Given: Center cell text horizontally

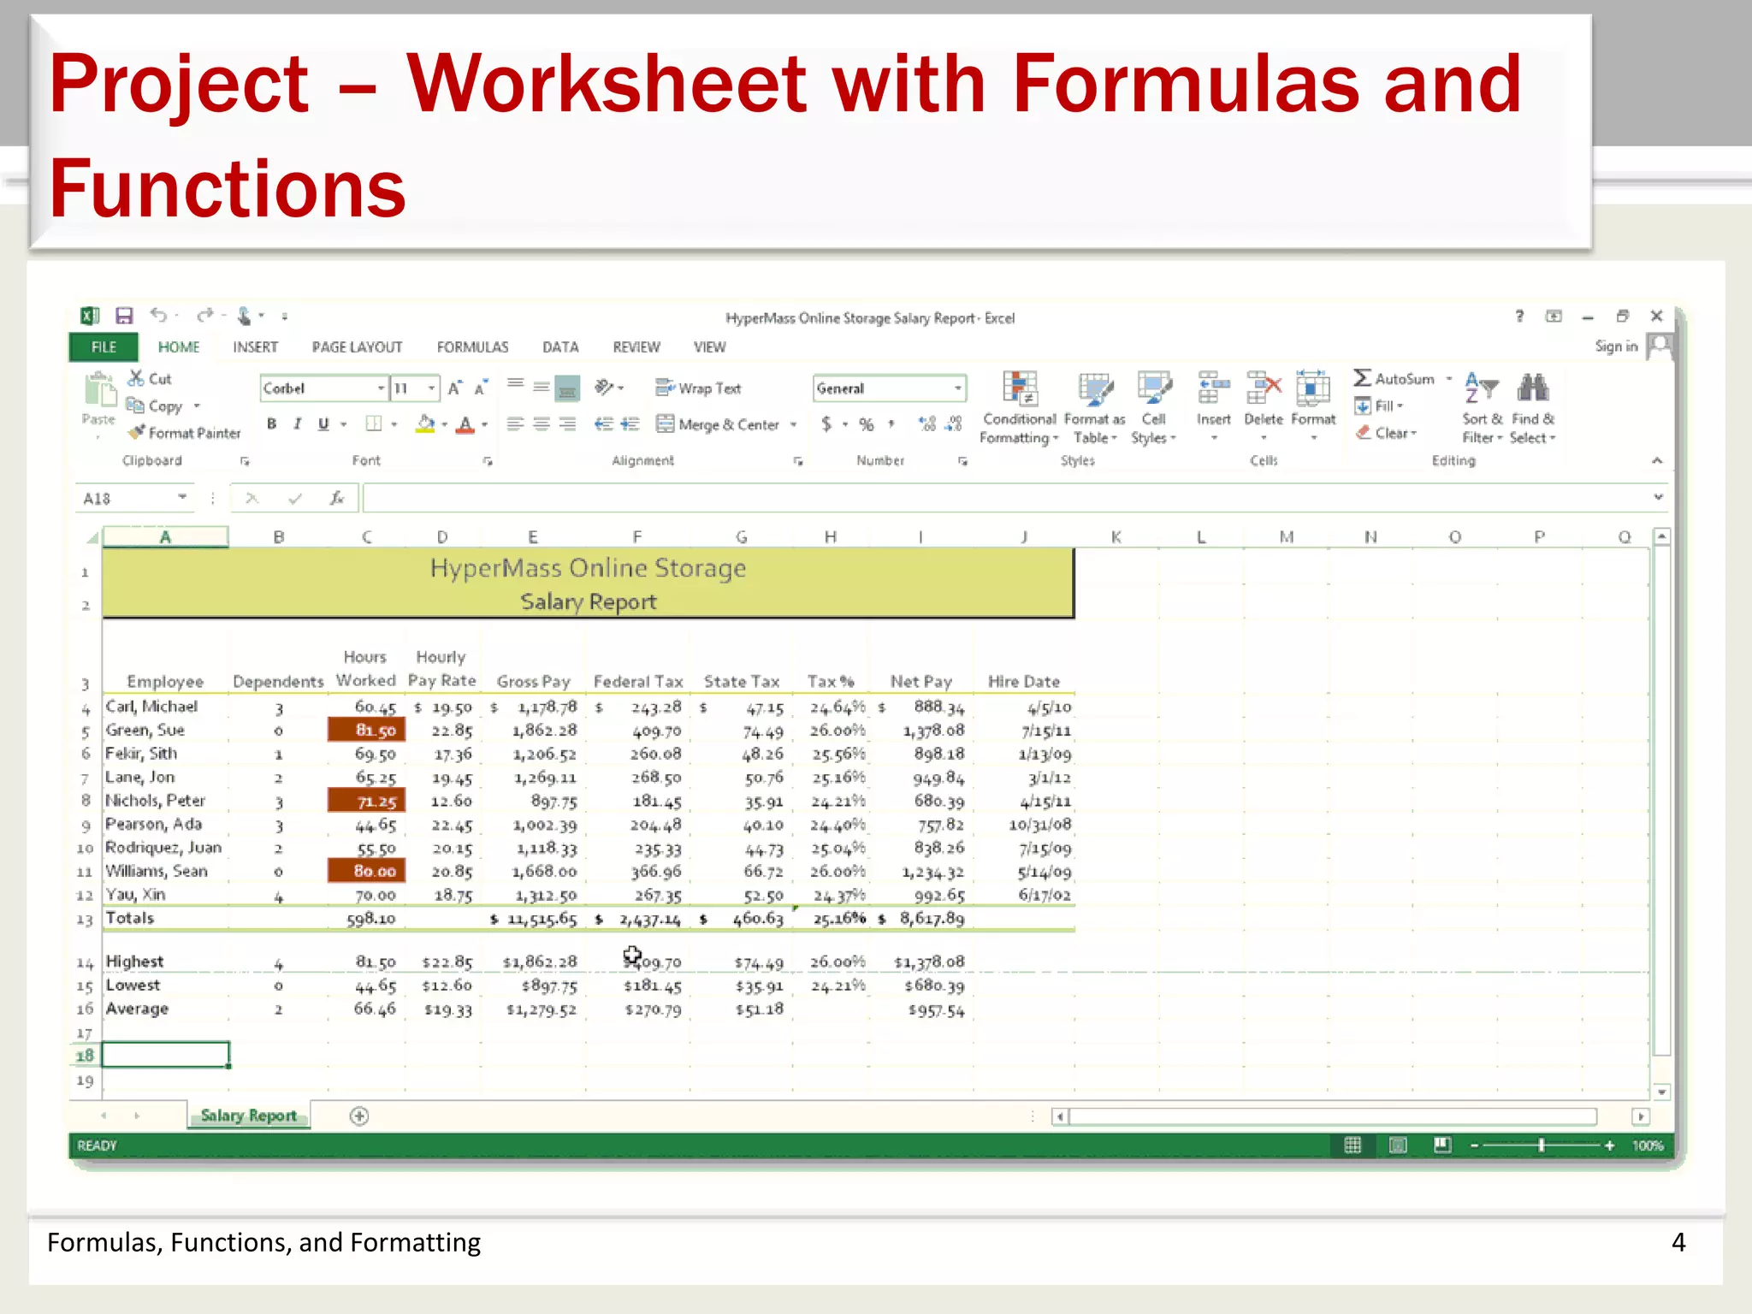Looking at the screenshot, I should pyautogui.click(x=542, y=424).
